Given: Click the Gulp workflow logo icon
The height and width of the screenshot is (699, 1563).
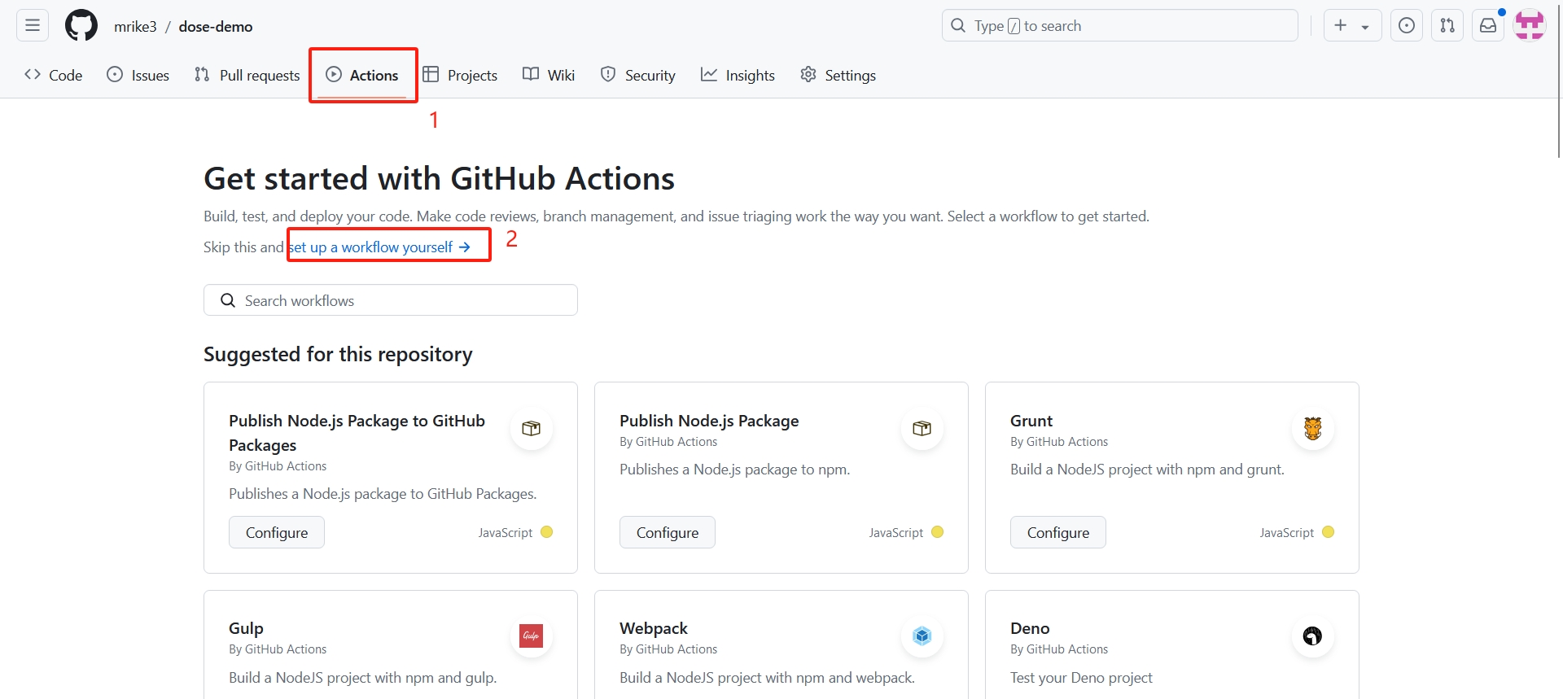Looking at the screenshot, I should (531, 636).
